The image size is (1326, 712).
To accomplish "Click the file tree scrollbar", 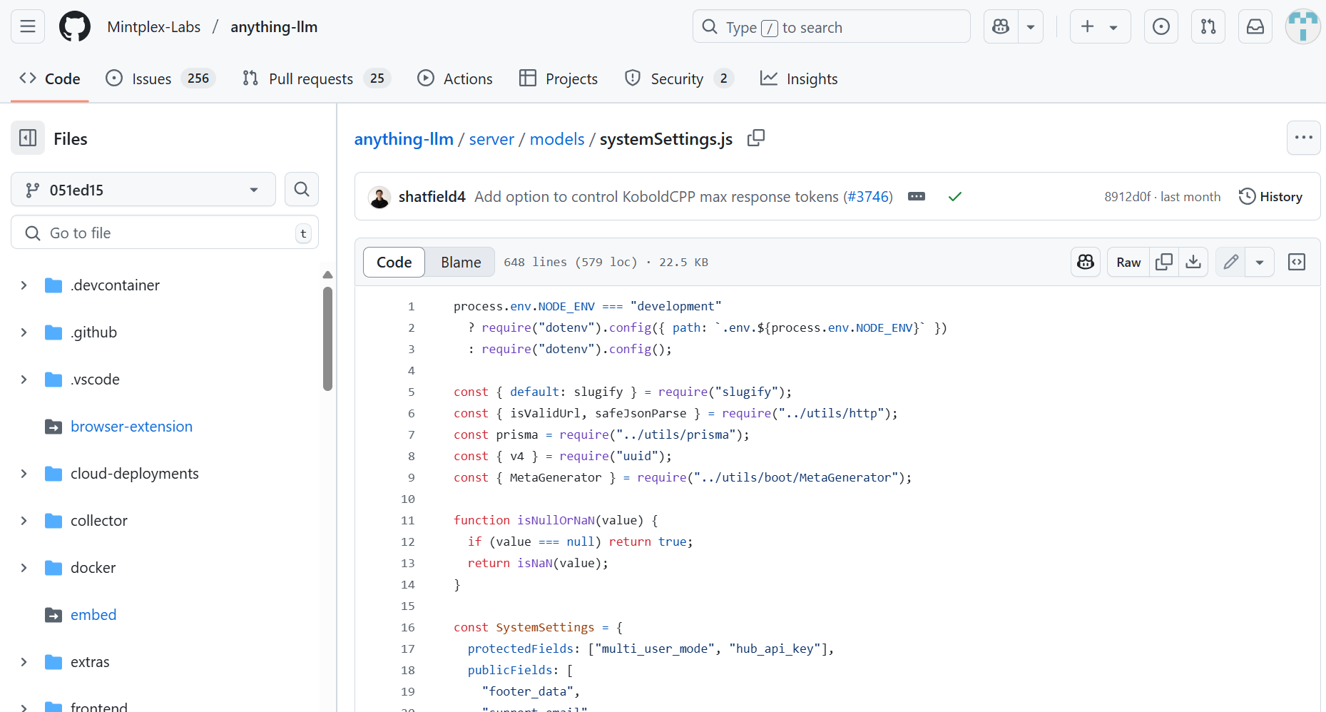I will coord(327,339).
